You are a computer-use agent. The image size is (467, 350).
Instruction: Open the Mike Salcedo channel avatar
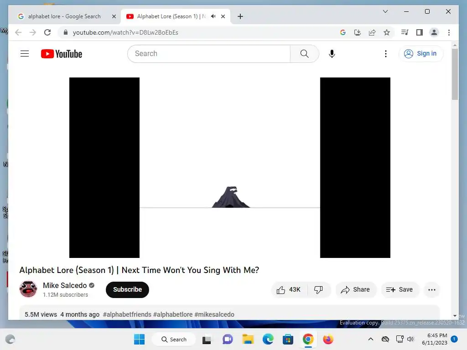point(28,289)
